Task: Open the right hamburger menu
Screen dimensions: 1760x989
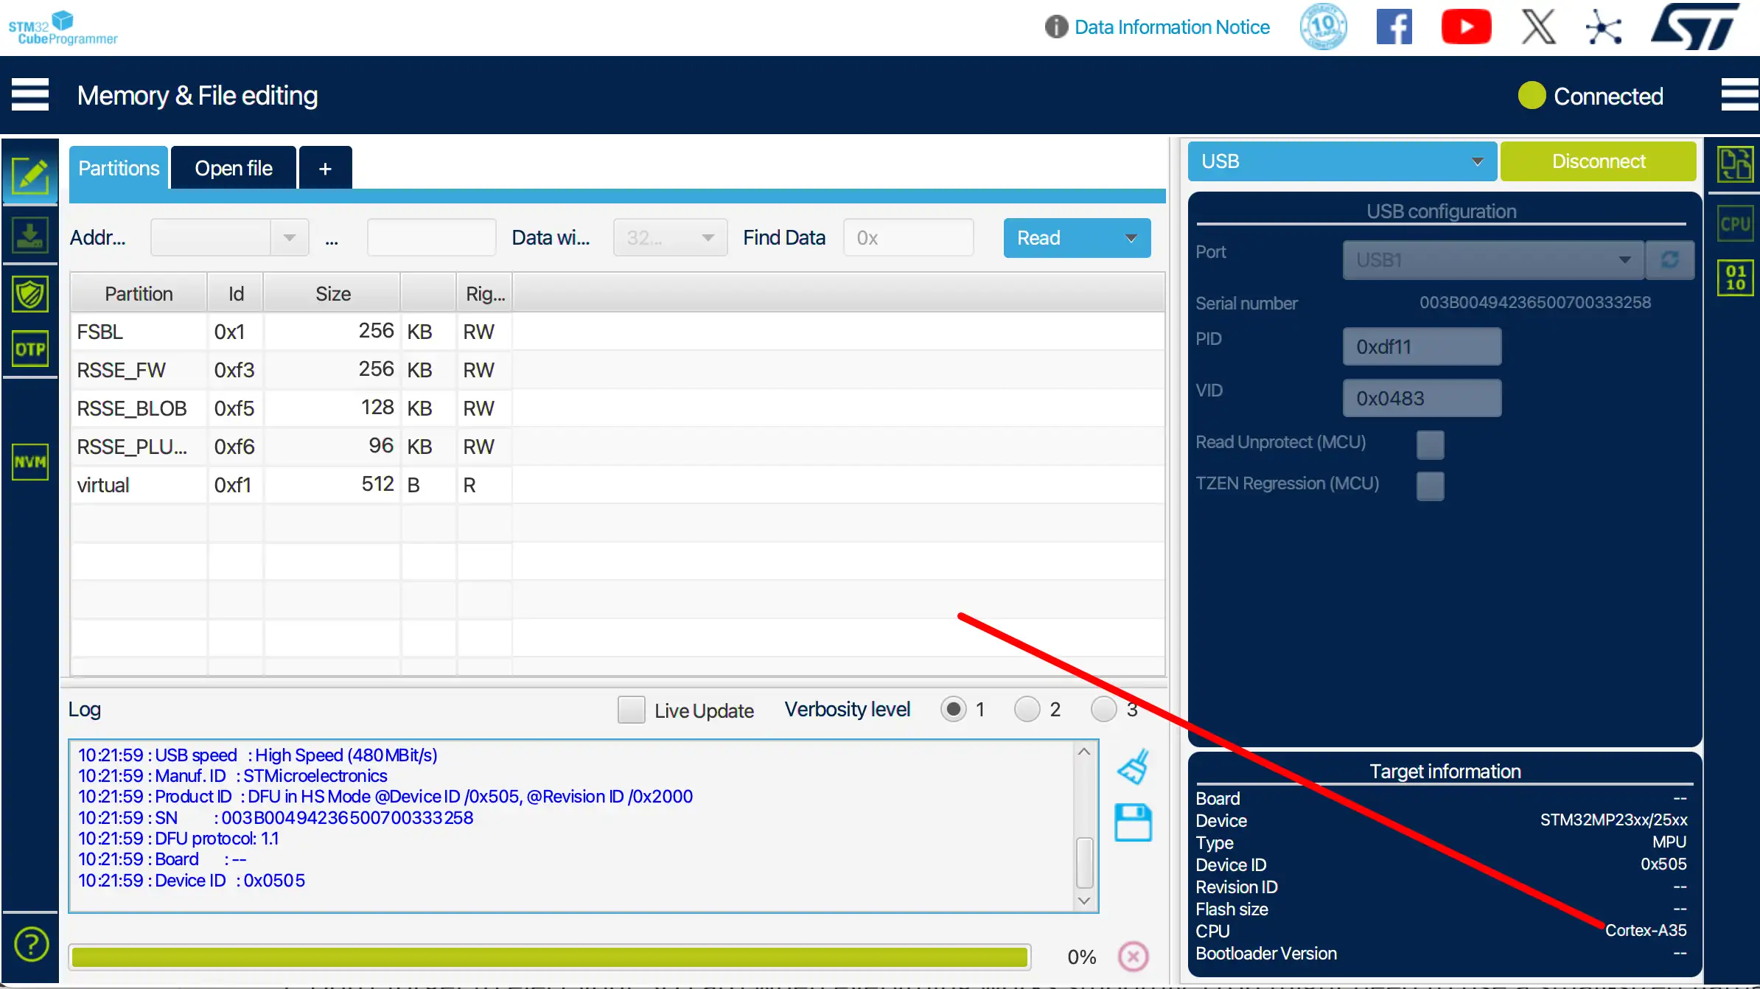Action: 1740,95
